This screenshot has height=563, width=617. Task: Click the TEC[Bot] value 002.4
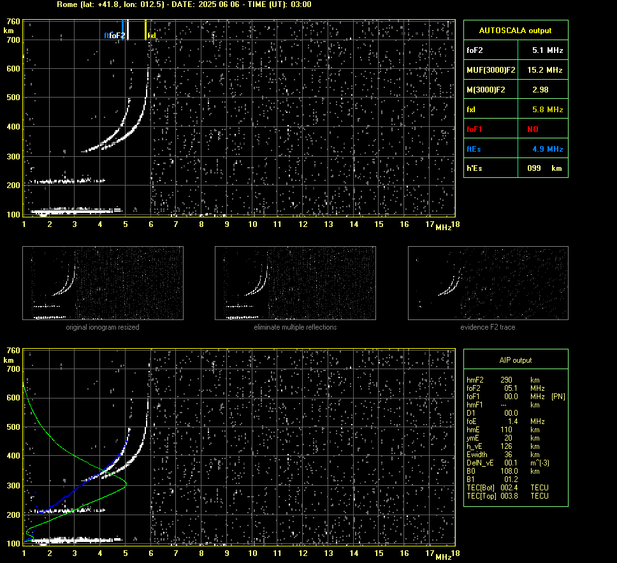[x=509, y=487]
